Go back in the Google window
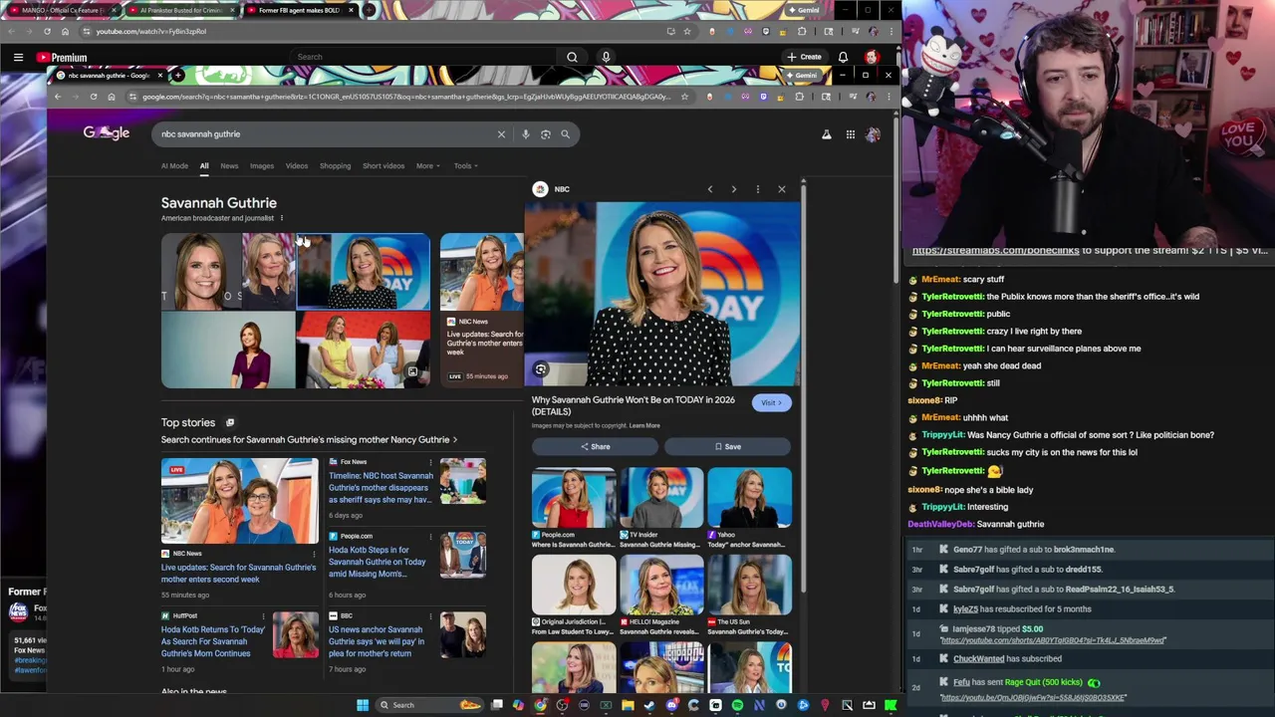The image size is (1275, 717). tap(57, 97)
